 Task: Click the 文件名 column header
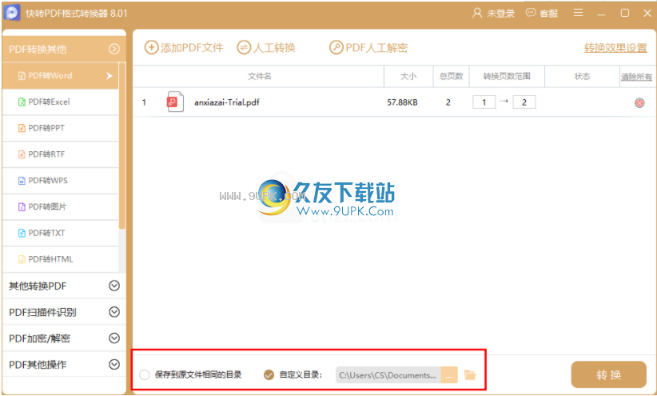pos(260,76)
